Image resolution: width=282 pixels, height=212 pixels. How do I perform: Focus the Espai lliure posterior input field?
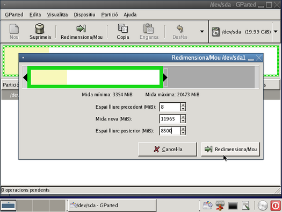pos(170,131)
